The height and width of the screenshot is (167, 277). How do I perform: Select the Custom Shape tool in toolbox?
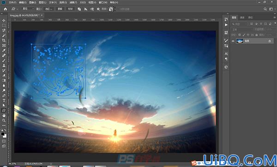click(4, 111)
